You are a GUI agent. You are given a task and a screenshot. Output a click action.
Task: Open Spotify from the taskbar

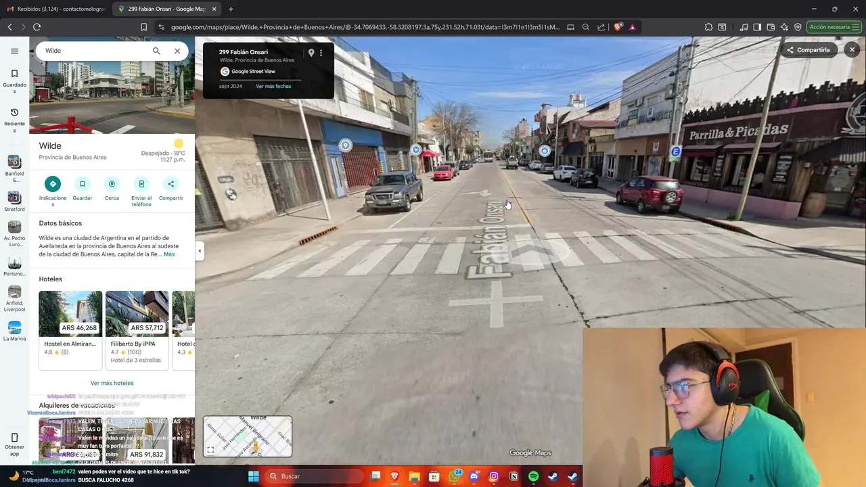[533, 476]
